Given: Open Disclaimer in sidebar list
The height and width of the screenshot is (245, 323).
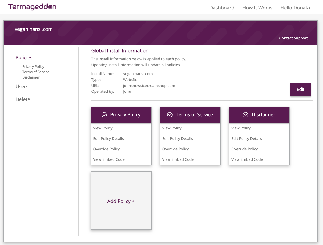Looking at the screenshot, I should [x=31, y=77].
